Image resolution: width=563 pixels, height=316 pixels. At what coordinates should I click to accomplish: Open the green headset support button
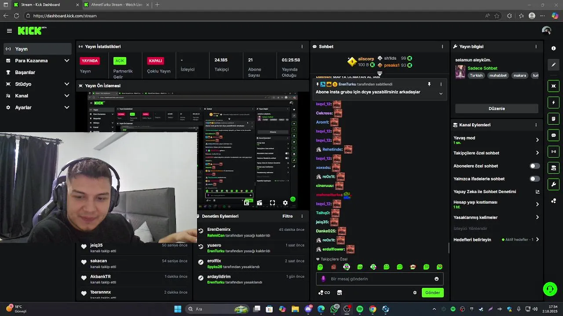click(x=550, y=289)
